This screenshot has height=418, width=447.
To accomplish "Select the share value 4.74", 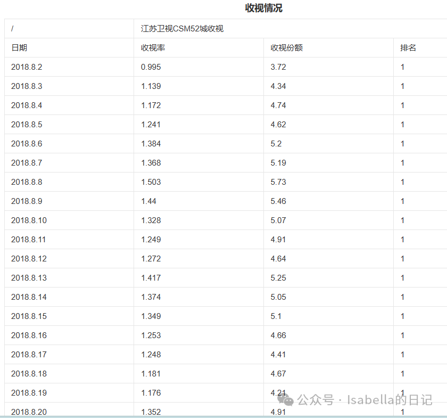I will [x=278, y=105].
